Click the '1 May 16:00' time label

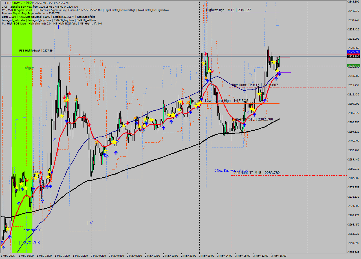click(62, 256)
